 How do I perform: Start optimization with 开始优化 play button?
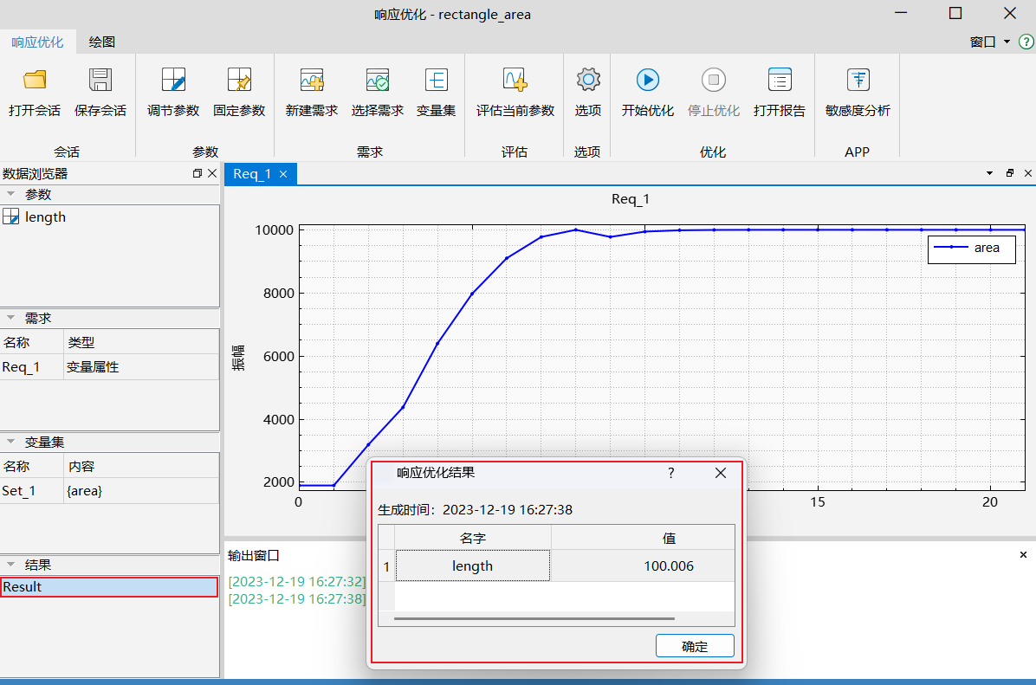(x=648, y=81)
